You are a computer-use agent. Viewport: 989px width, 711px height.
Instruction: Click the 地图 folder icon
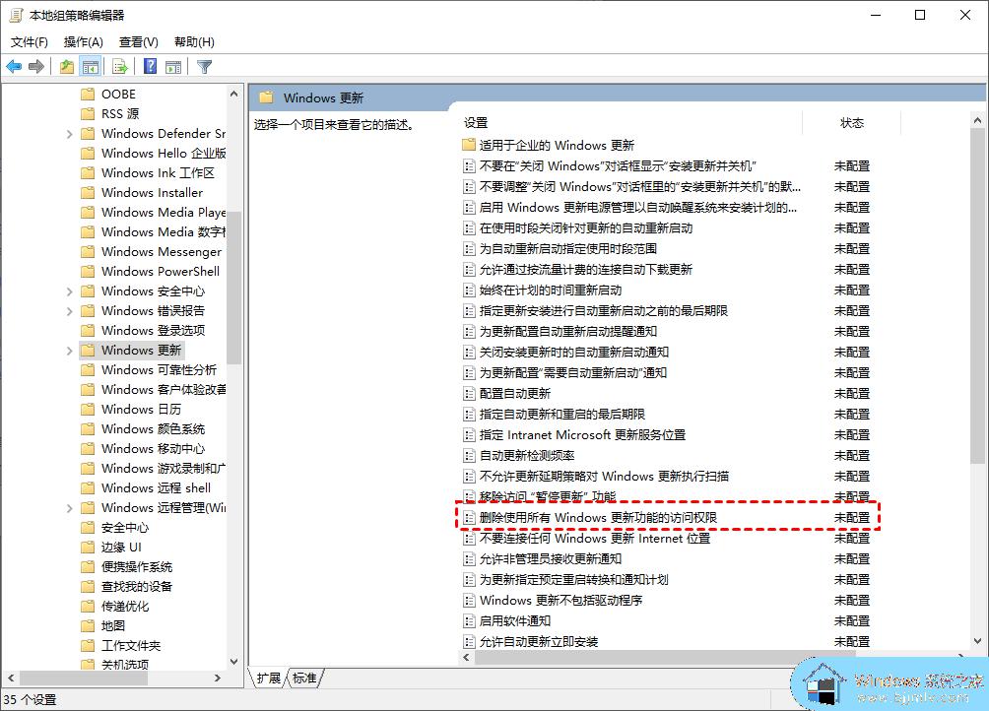[x=89, y=626]
